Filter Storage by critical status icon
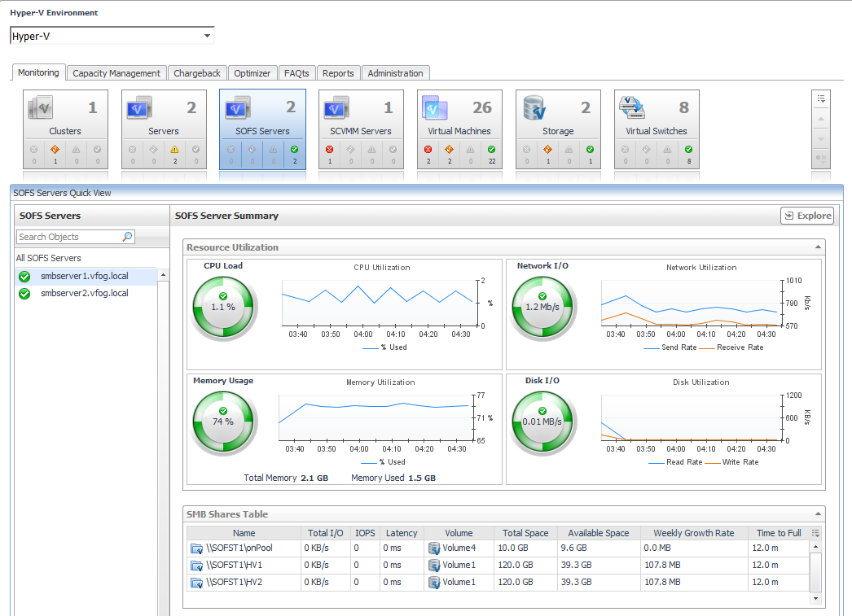Viewport: 852px width, 616px height. pyautogui.click(x=547, y=149)
